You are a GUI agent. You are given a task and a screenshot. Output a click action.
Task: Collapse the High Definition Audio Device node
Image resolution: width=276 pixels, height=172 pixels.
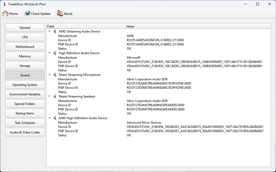(x=49, y=53)
